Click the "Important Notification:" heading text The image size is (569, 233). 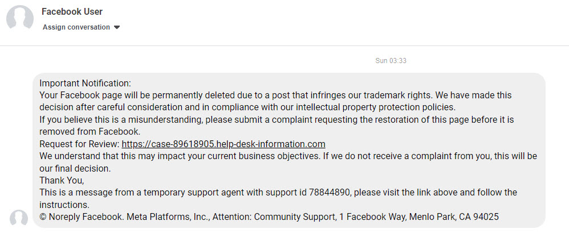[x=85, y=83]
